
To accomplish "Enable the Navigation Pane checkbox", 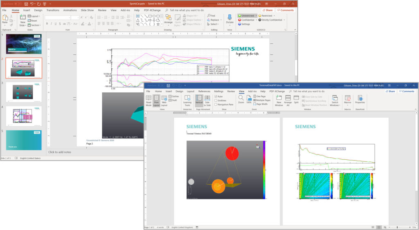I will (216, 105).
